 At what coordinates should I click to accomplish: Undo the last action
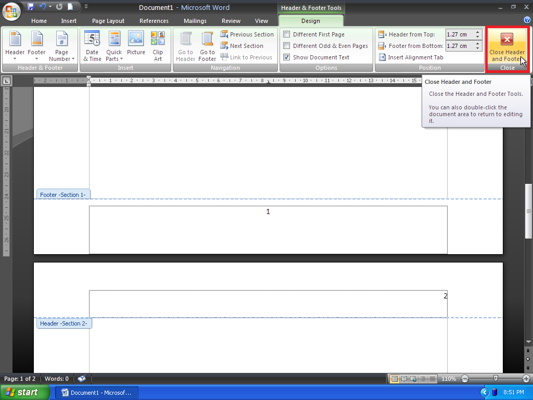click(43, 6)
